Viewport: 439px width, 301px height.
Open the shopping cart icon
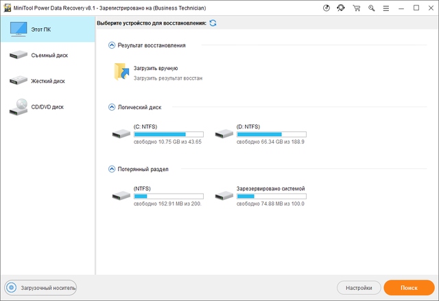pos(357,8)
